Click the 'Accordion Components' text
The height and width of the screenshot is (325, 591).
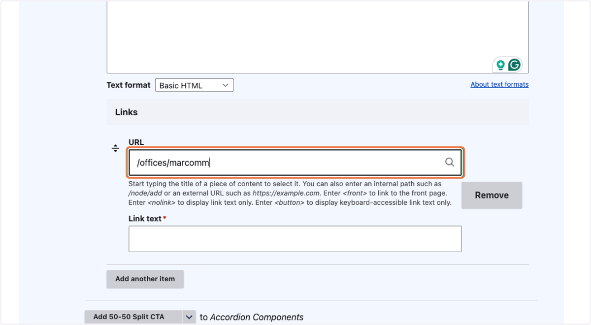tap(257, 317)
